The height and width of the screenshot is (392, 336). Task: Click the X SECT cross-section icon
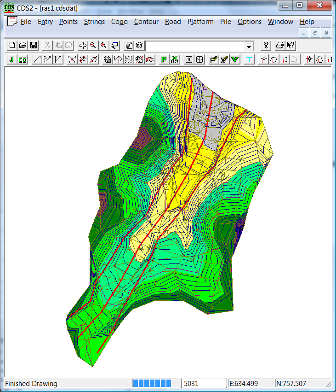[175, 59]
